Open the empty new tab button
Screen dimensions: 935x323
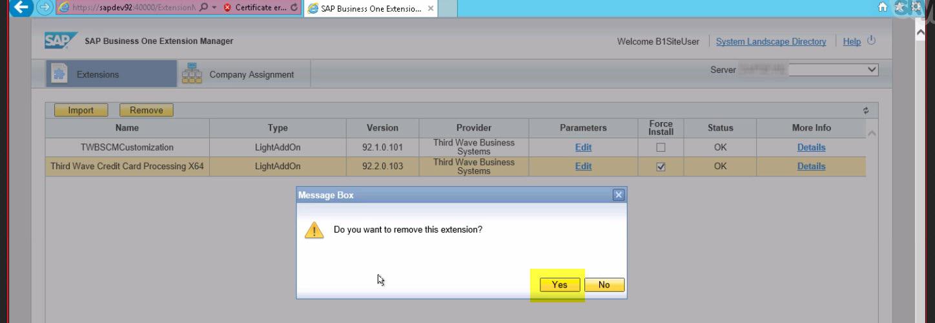[447, 9]
